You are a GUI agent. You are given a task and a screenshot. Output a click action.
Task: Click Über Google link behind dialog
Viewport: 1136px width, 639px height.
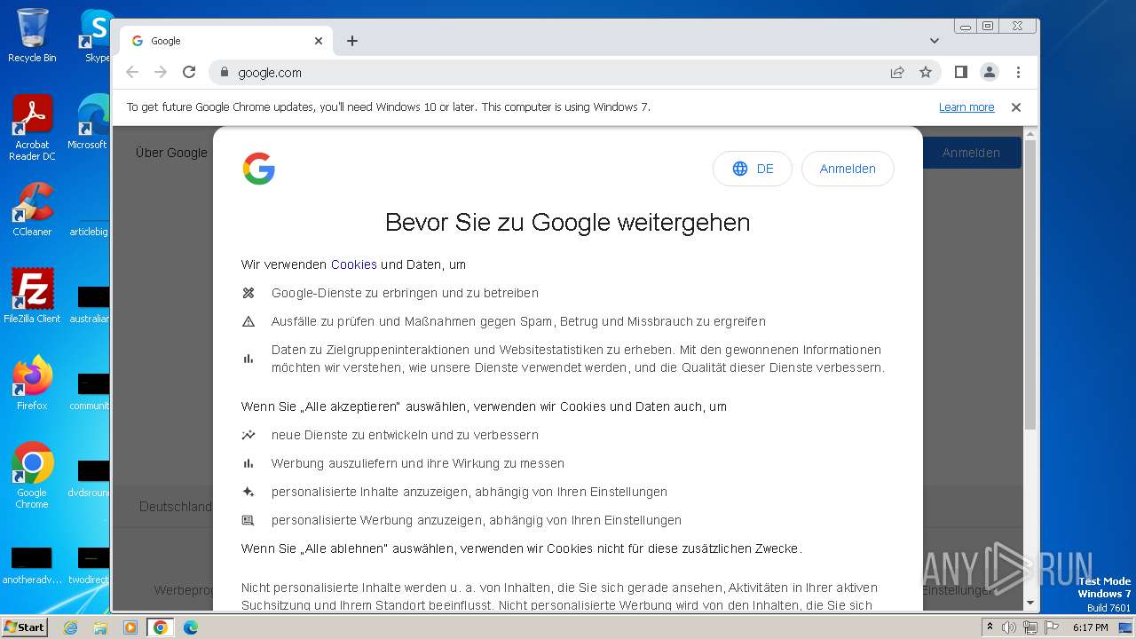coord(171,153)
